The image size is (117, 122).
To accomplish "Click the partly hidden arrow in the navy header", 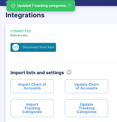I will tap(6, 2).
